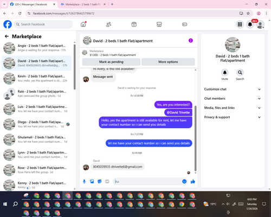Open the account profile avatar menu
This screenshot has height=217, width=271.
tap(260, 24)
